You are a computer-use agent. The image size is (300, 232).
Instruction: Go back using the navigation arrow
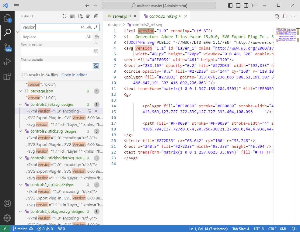[87, 5]
